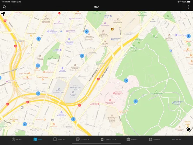Select the Map tab
This screenshot has width=193, height=145.
38,139
